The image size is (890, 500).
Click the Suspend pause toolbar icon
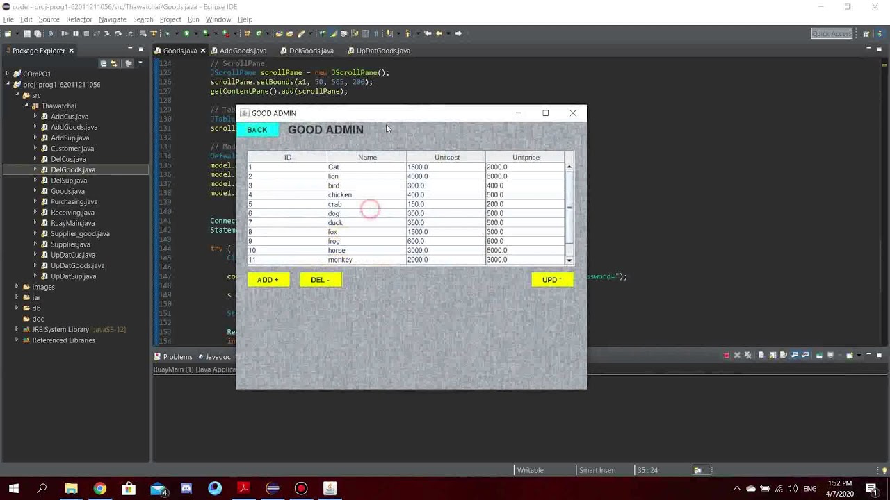(75, 33)
